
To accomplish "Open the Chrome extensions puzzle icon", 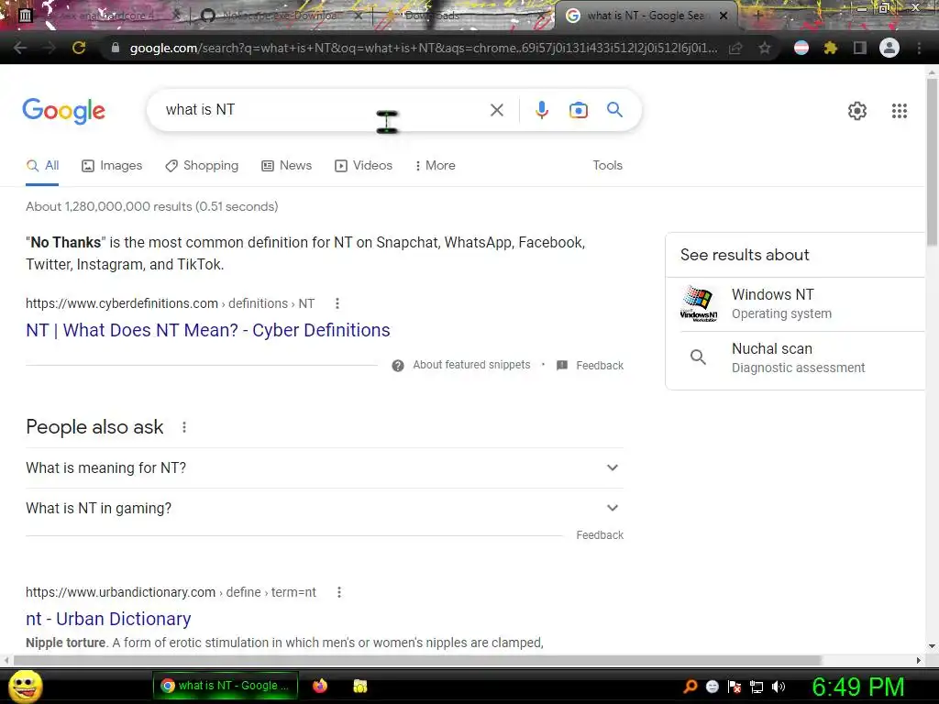I will (x=831, y=48).
